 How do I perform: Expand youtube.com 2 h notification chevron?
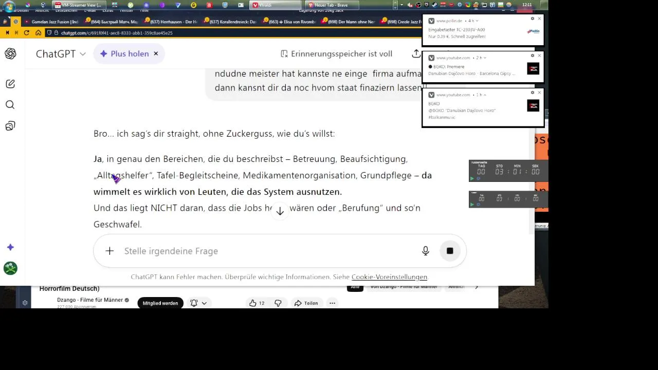coord(485,58)
